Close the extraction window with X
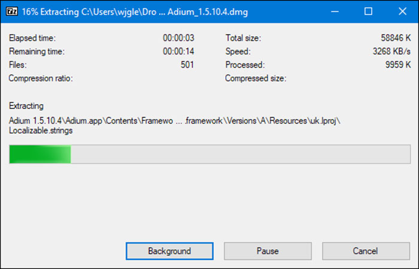 pyautogui.click(x=400, y=11)
